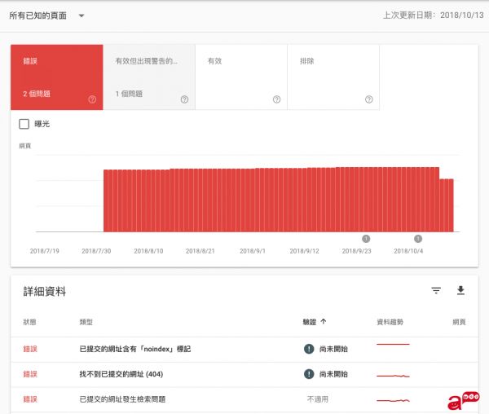
Task: Click the download icon in 詳細資料
Action: [460, 291]
